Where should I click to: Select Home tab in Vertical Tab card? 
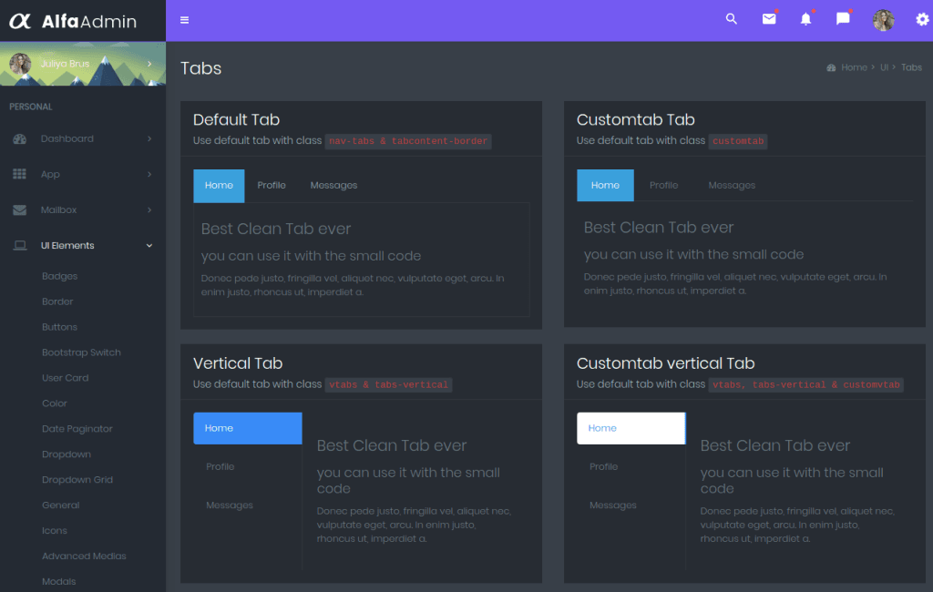248,428
